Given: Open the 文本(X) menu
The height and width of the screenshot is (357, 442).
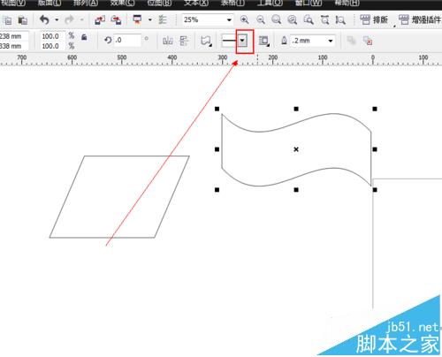Looking at the screenshot, I should tap(196, 3).
